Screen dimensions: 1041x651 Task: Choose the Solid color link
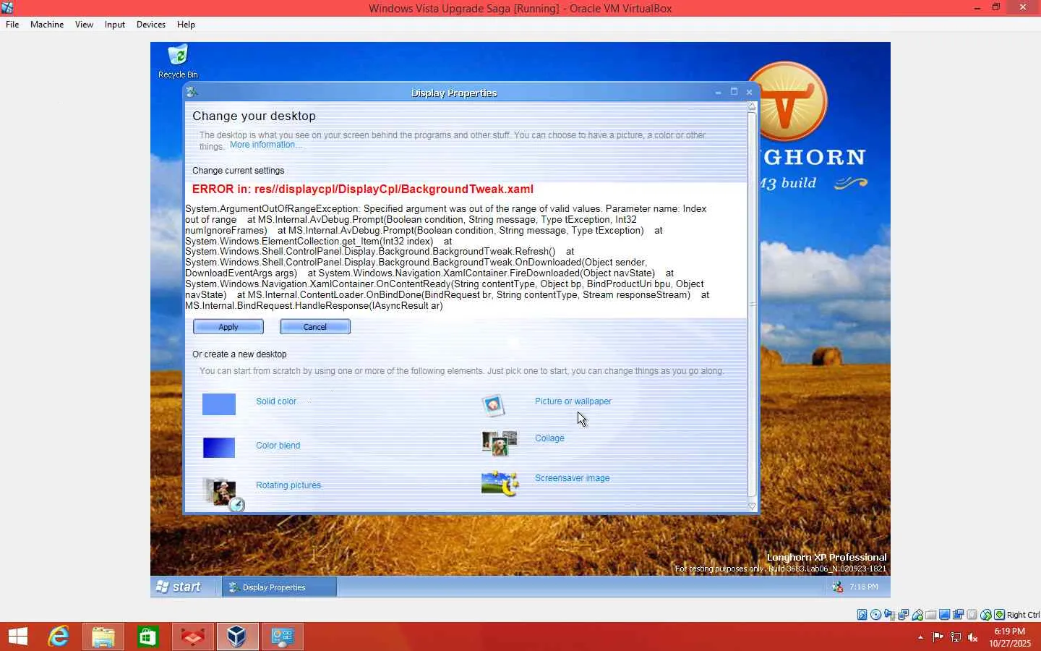[x=276, y=401]
